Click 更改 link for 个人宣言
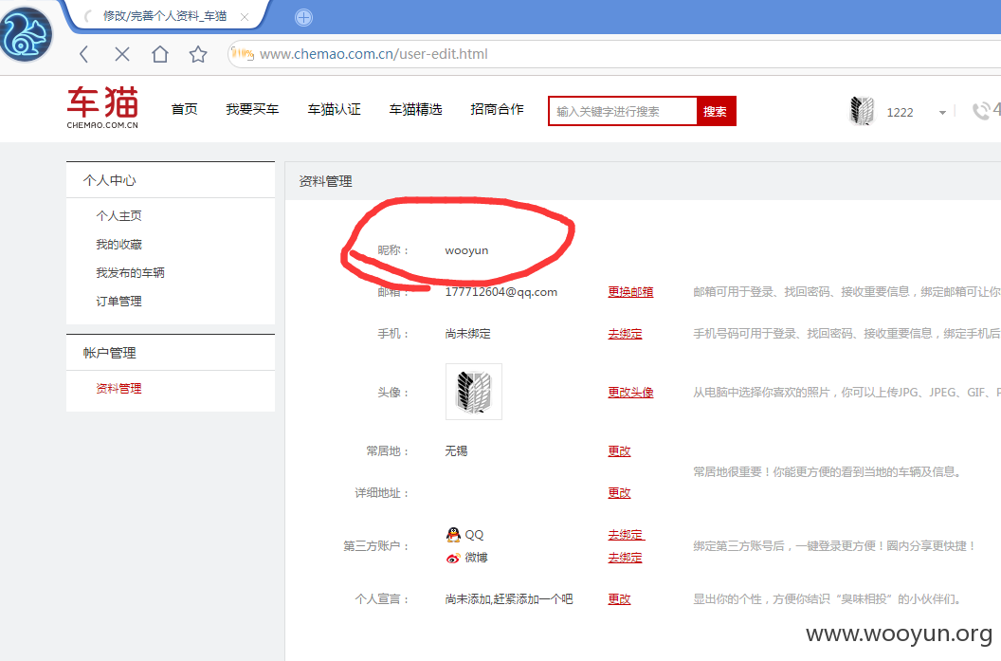Viewport: 1001px width, 661px height. pyautogui.click(x=619, y=599)
